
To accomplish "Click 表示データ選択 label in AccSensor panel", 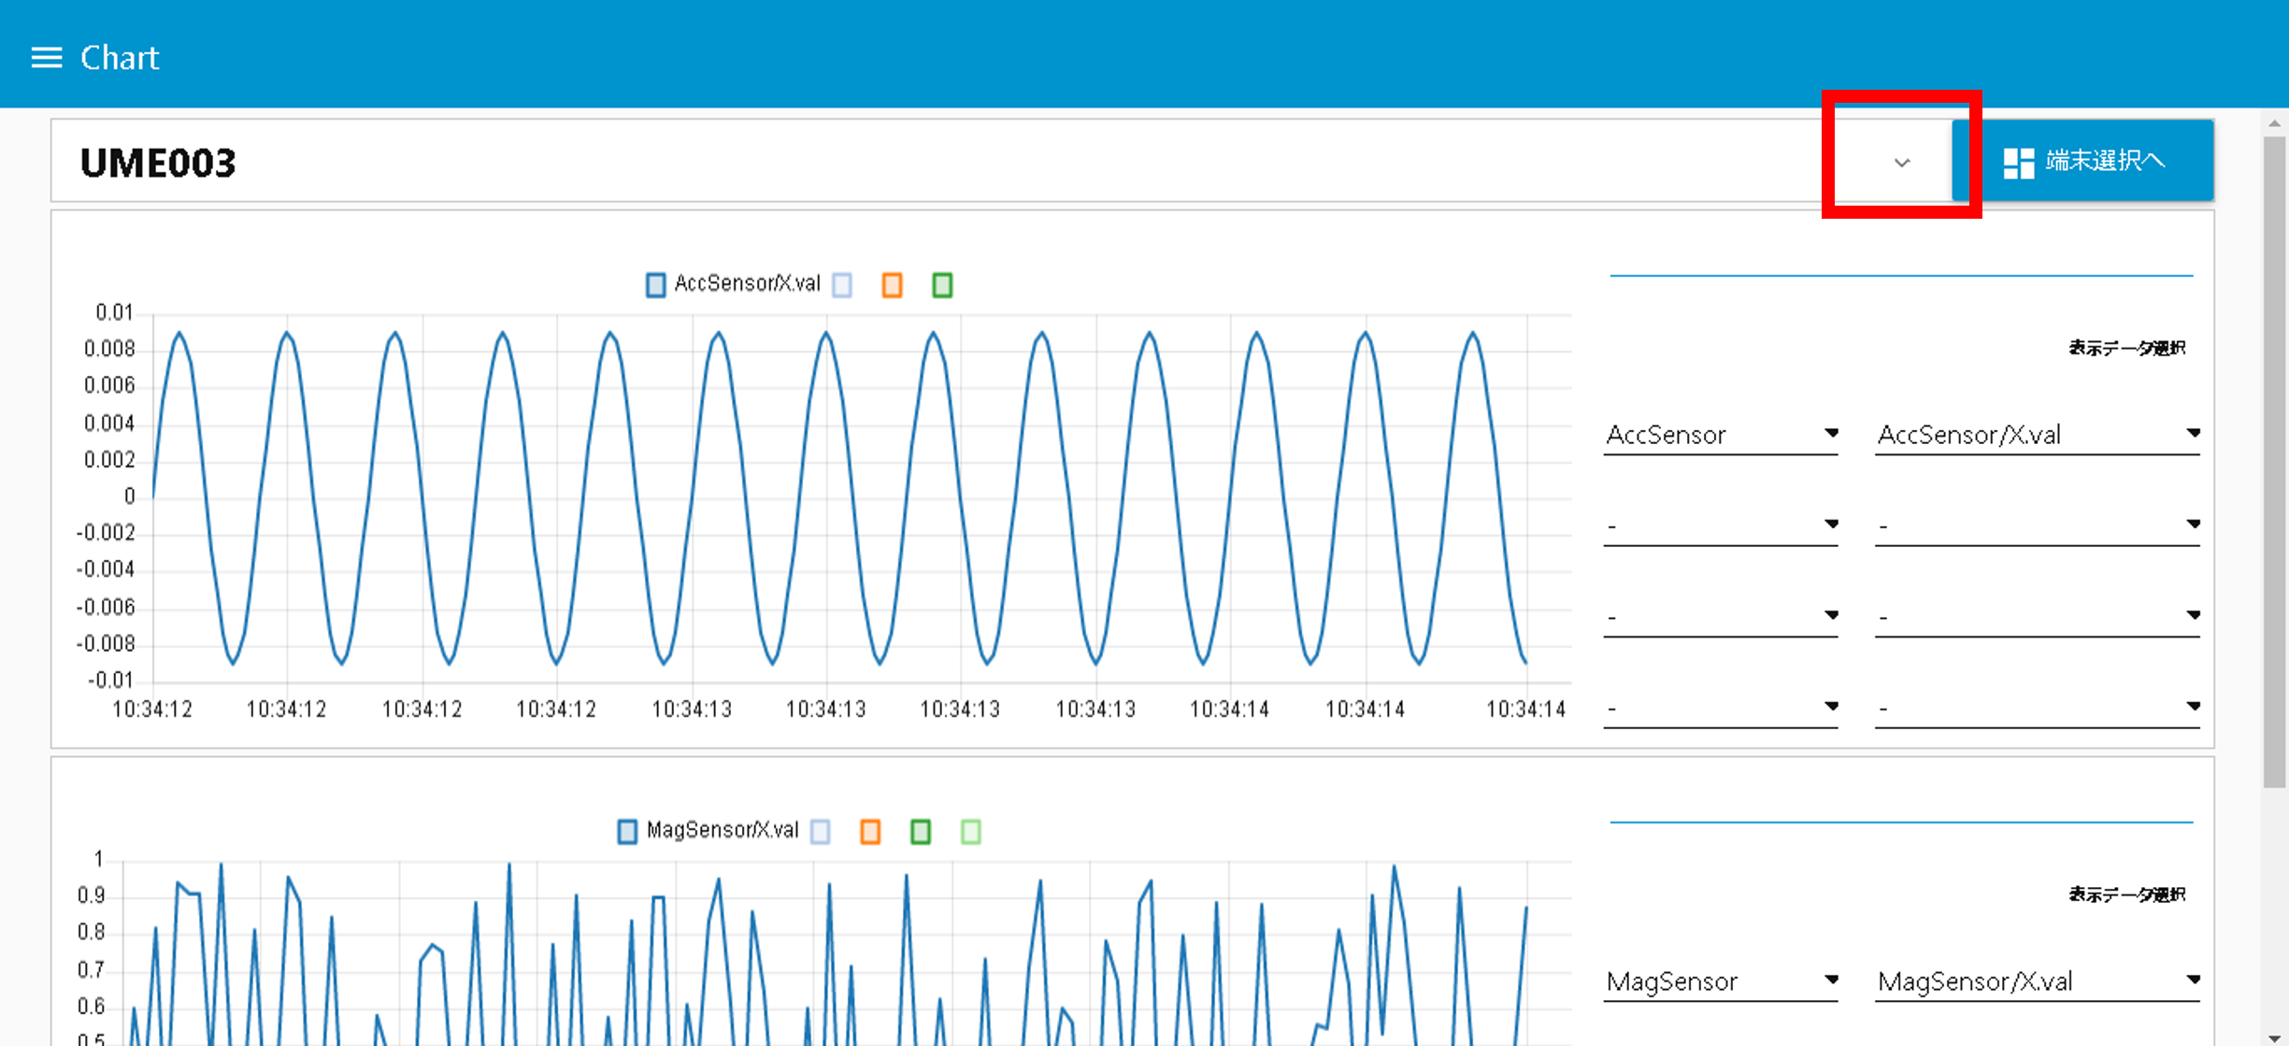I will [x=2126, y=348].
